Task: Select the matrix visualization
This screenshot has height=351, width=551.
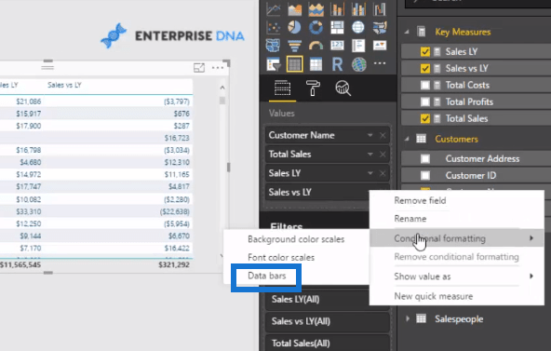Action: click(316, 64)
